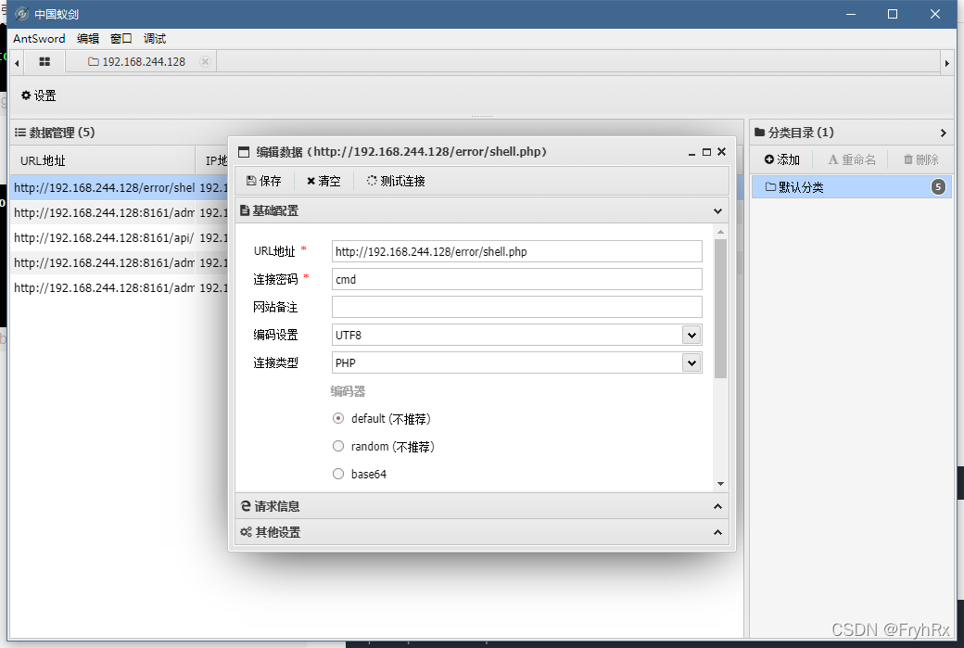The height and width of the screenshot is (648, 964).
Task: Click the 数据管理 (5) header
Action: coord(55,133)
